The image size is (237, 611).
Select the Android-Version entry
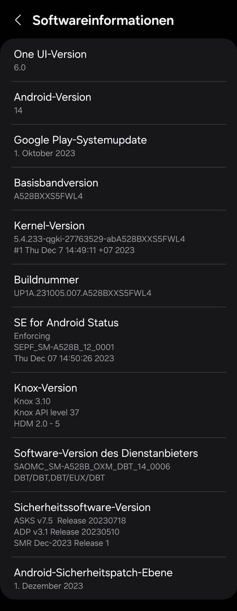point(119,103)
